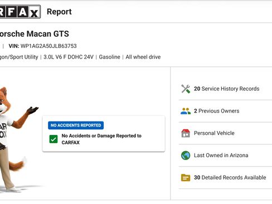Click the Porsche Macan GTS title
Screen dimensions: 272x204
[35, 34]
